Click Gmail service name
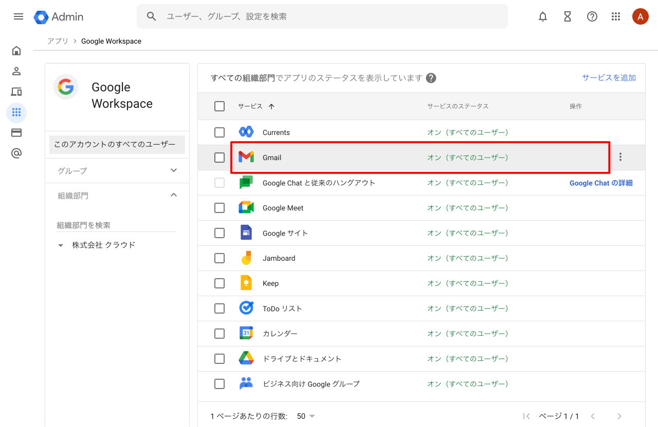This screenshot has height=427, width=658. click(272, 158)
